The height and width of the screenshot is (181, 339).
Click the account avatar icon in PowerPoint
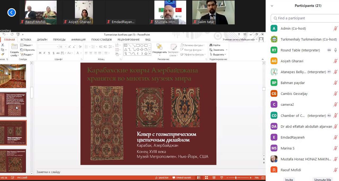click(x=261, y=39)
